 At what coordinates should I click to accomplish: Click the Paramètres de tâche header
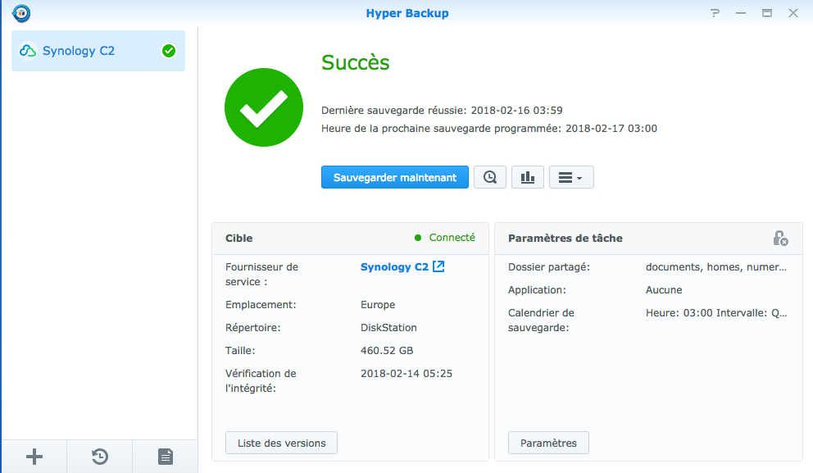565,239
